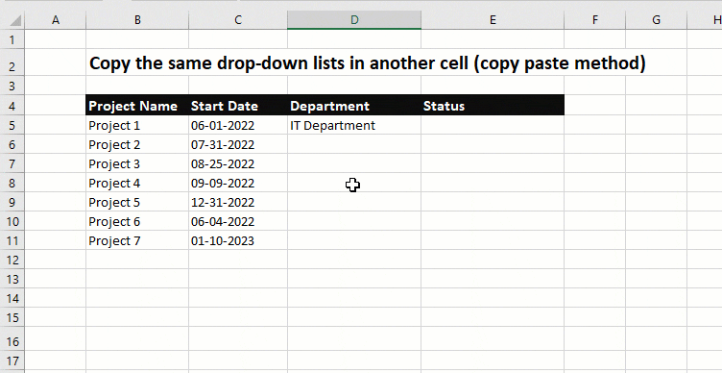This screenshot has height=373, width=722.
Task: Select the date cell '07-31-2022'
Action: [238, 145]
